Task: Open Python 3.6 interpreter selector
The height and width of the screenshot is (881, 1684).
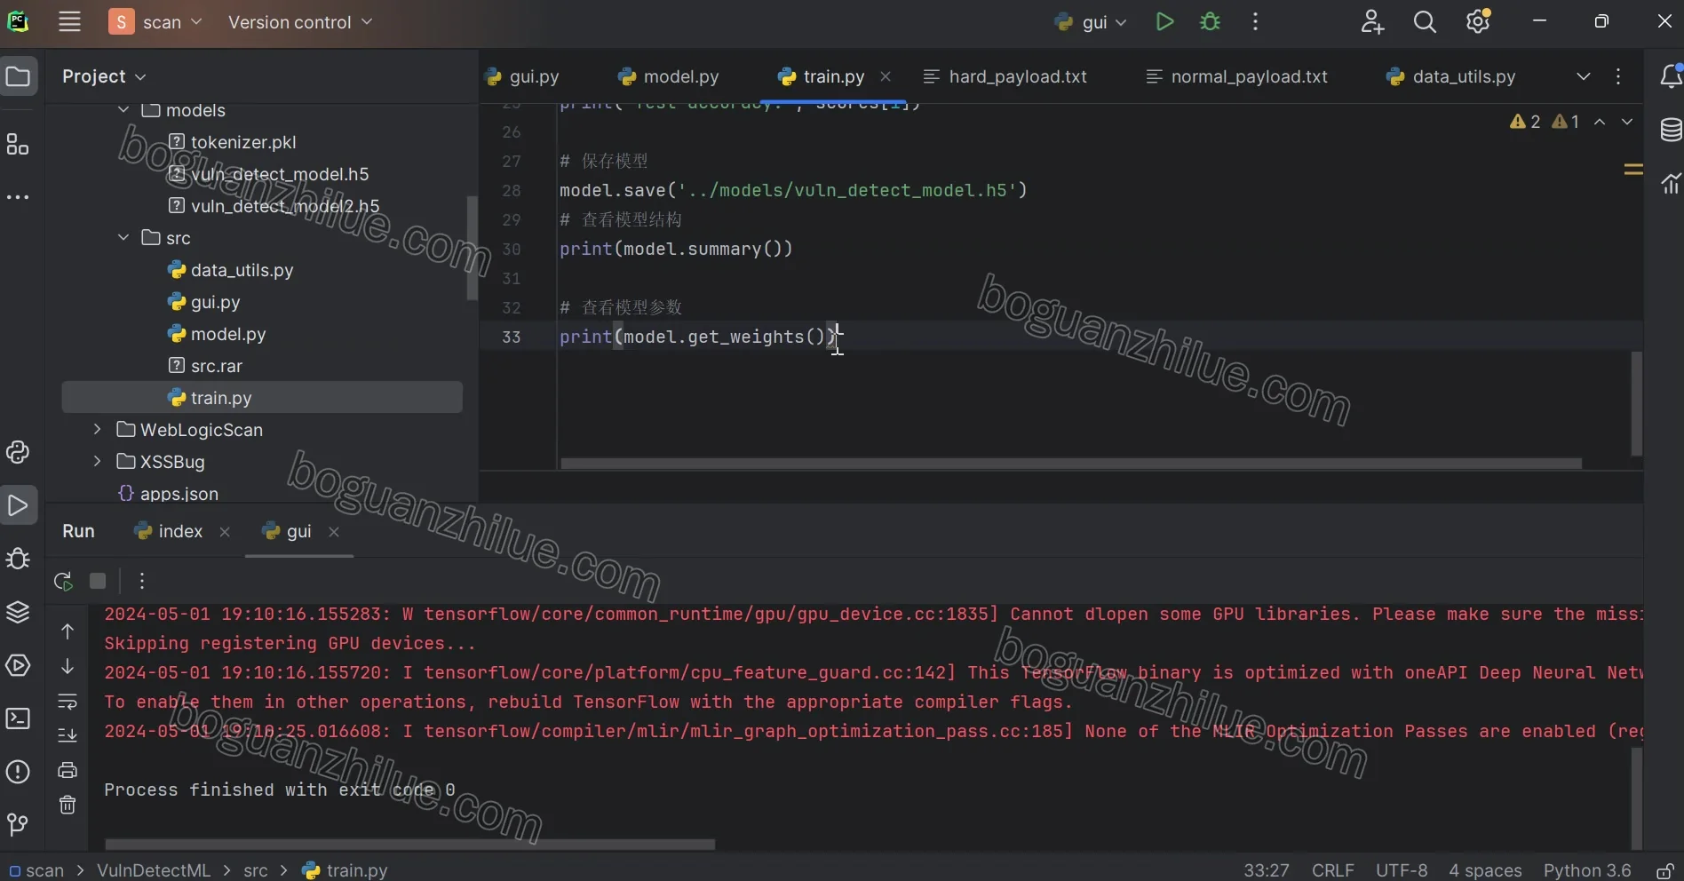Action: 1587,870
